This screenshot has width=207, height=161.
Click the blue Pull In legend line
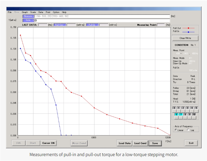(188, 32)
